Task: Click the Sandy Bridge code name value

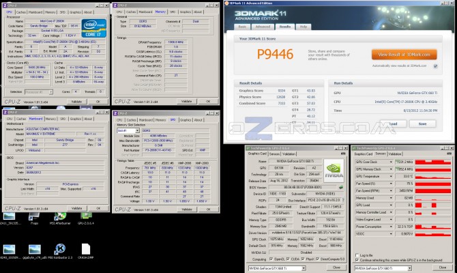Action: 39,26
